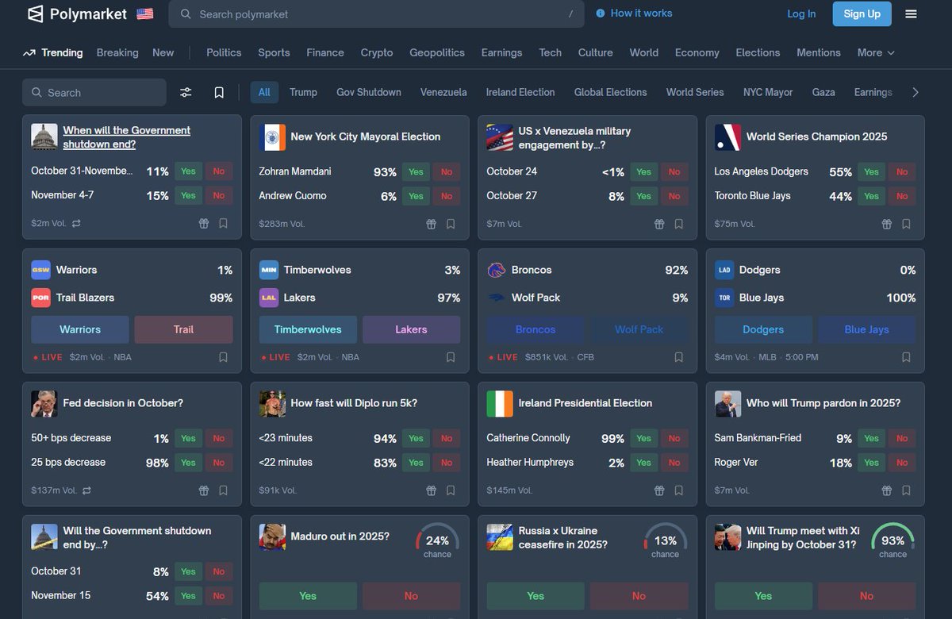Select the All topic filter
Screen dimensions: 952x619
coord(264,92)
